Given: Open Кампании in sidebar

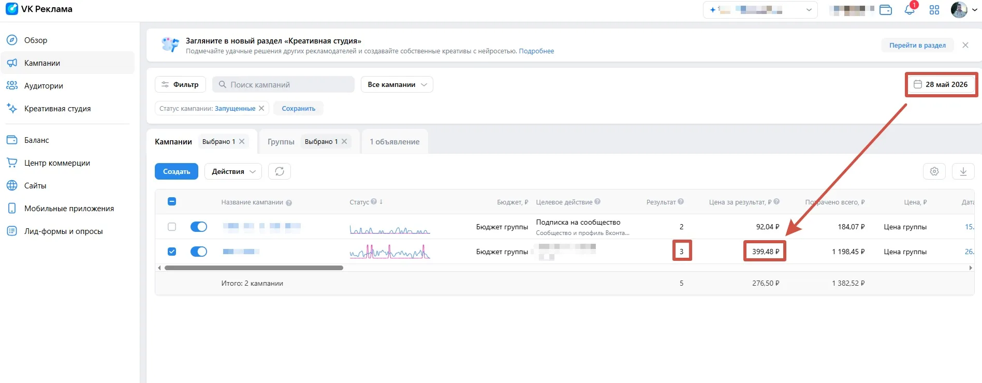Looking at the screenshot, I should pos(68,63).
